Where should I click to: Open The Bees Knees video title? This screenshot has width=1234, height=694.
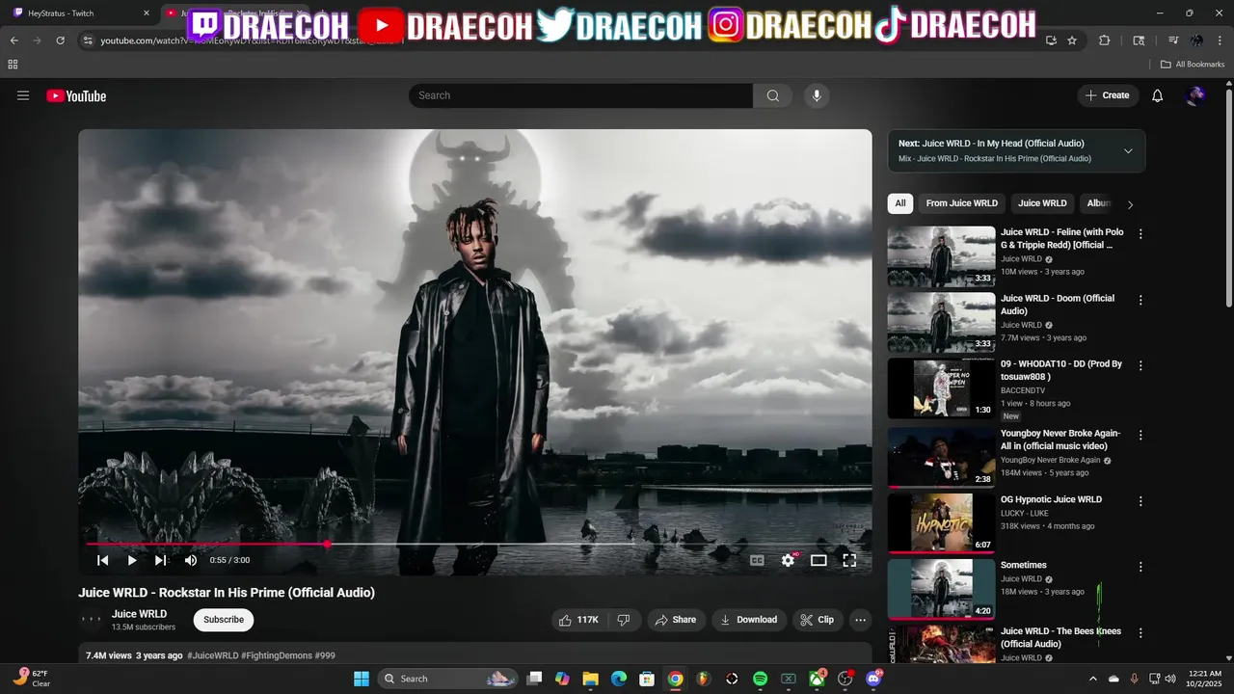pos(1060,637)
